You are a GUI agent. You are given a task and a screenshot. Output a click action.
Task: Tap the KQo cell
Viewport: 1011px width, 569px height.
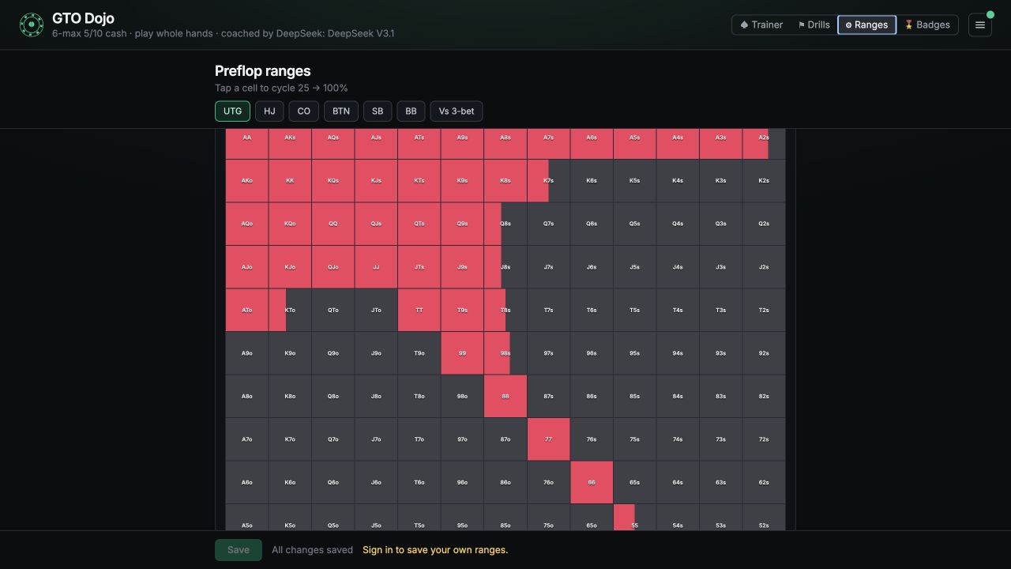coord(290,224)
